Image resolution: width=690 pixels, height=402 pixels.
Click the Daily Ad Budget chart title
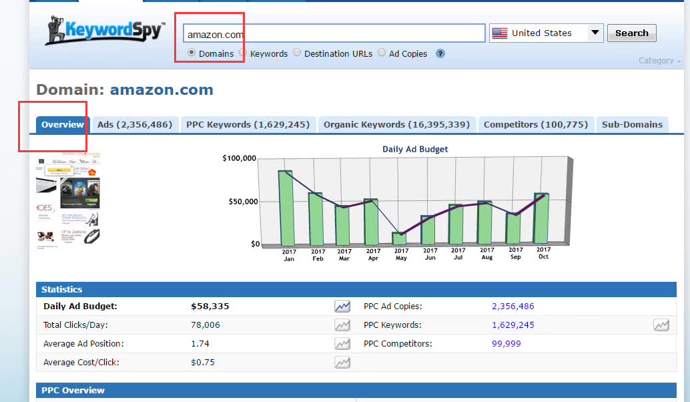(x=415, y=149)
